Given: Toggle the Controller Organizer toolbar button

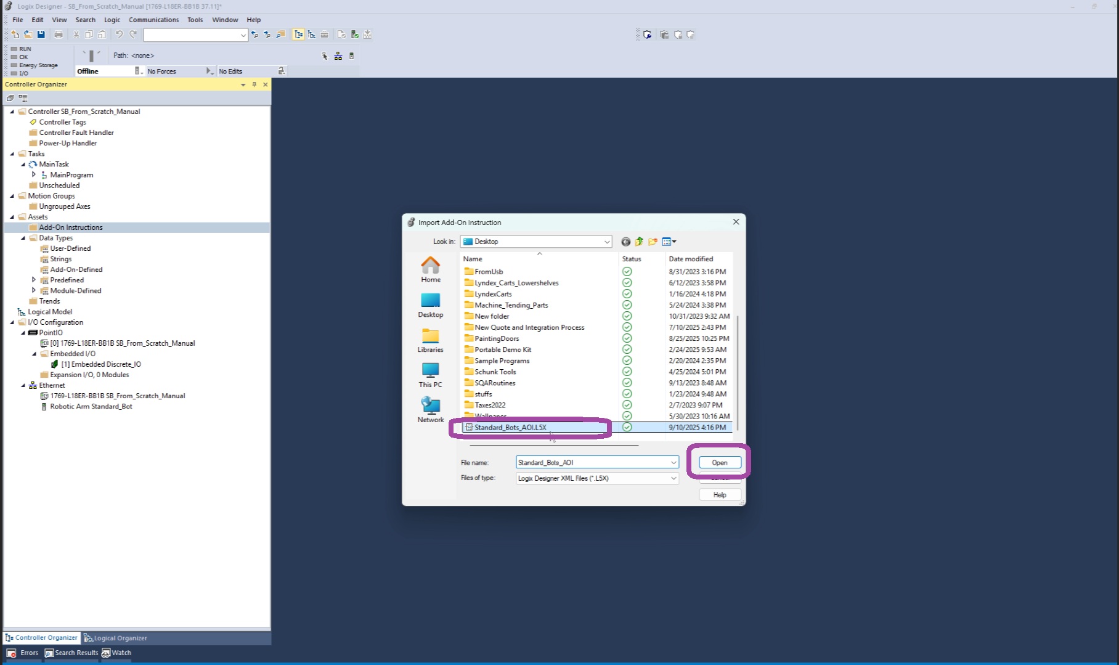Looking at the screenshot, I should (x=299, y=35).
